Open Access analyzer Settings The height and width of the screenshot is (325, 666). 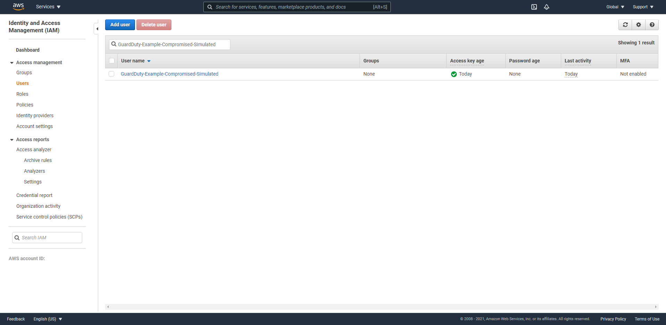coord(33,182)
